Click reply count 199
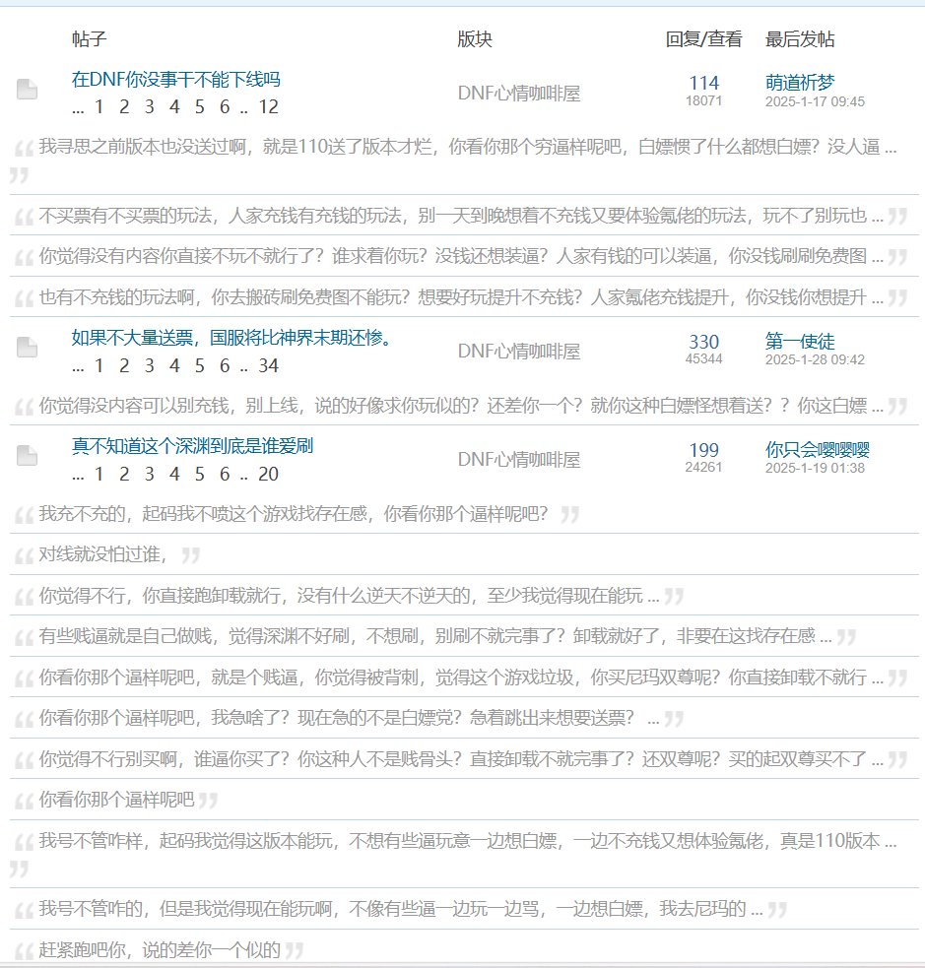The height and width of the screenshot is (968, 925). [704, 450]
